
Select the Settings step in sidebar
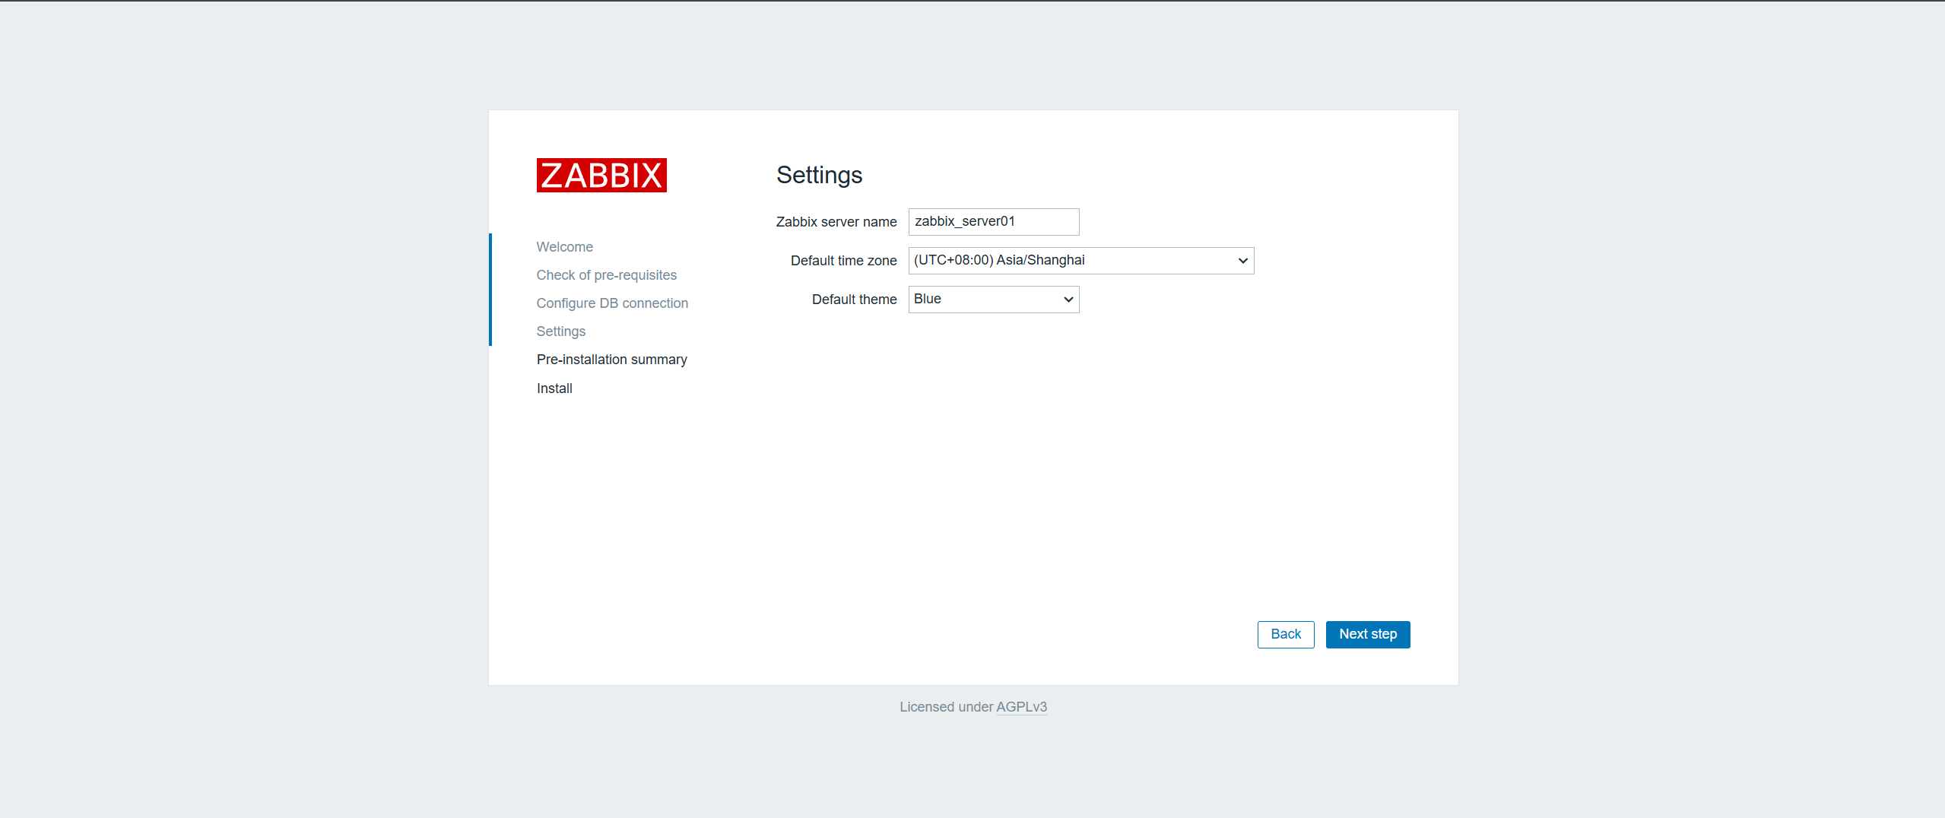[561, 331]
